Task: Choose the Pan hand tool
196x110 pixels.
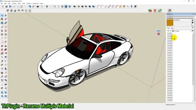Action: (x=6, y=73)
